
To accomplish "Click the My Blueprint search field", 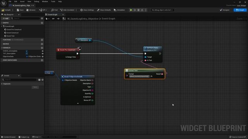I will click(25, 19).
